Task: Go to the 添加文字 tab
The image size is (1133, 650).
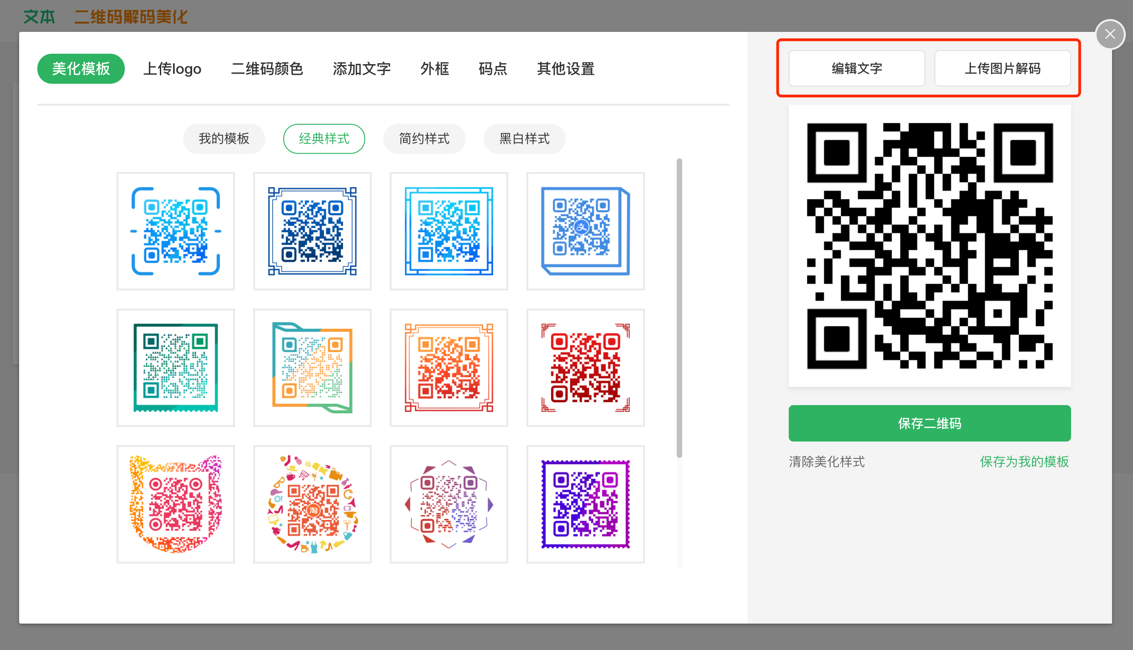Action: [x=362, y=69]
